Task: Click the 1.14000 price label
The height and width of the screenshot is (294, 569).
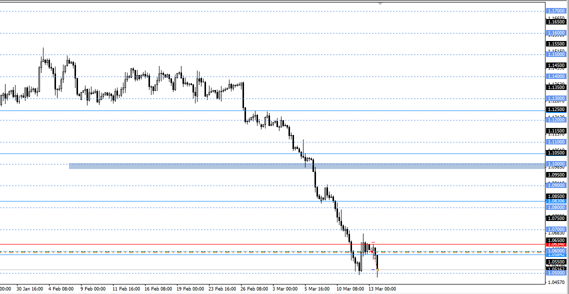Action: click(556, 76)
